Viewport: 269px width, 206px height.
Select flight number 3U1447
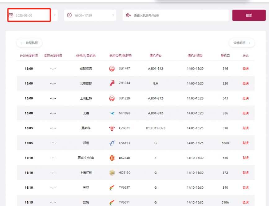tap(124, 68)
